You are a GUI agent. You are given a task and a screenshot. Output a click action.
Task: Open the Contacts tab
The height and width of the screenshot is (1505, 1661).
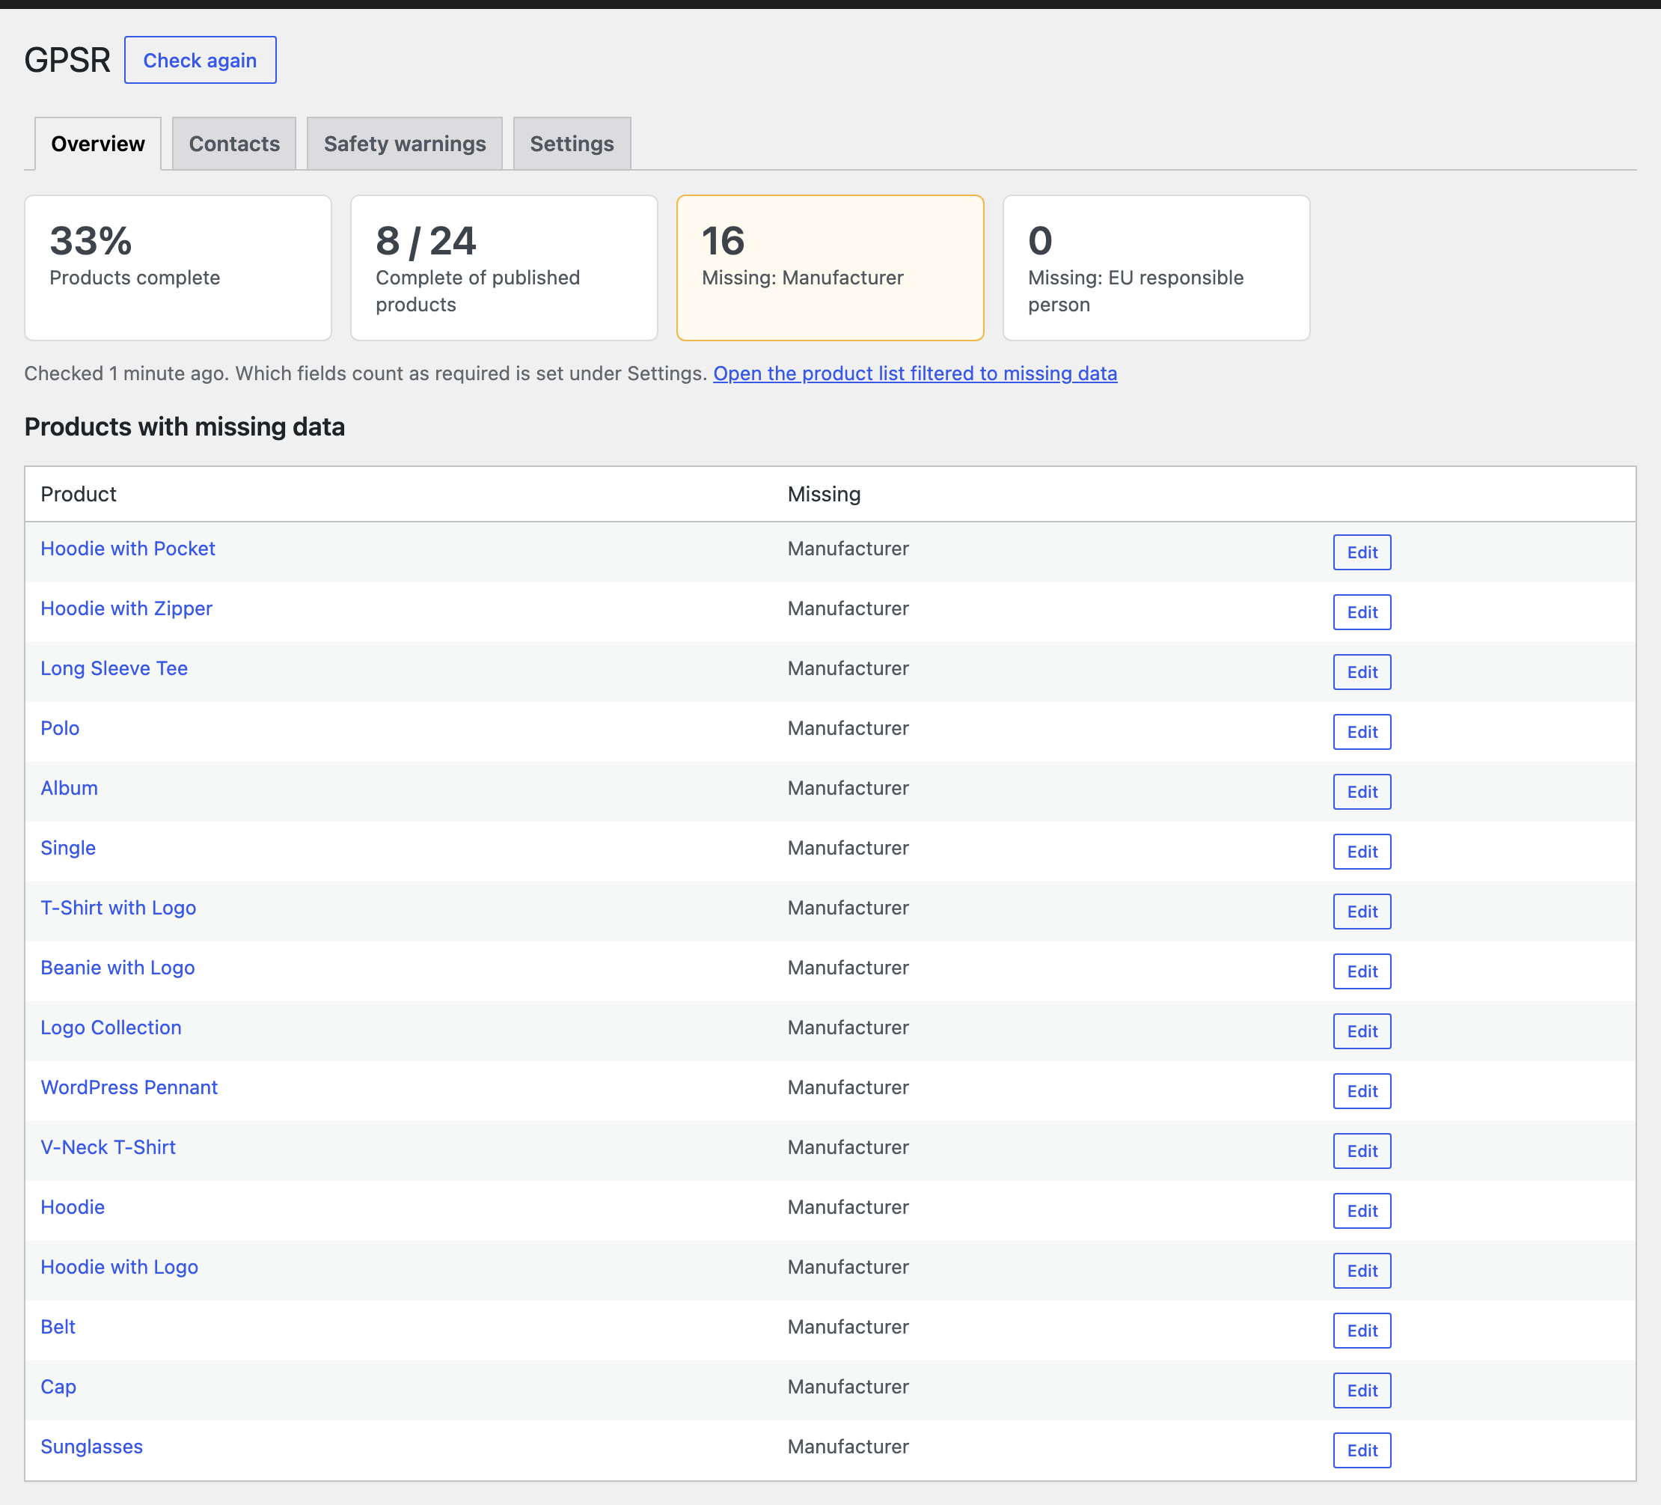point(234,144)
